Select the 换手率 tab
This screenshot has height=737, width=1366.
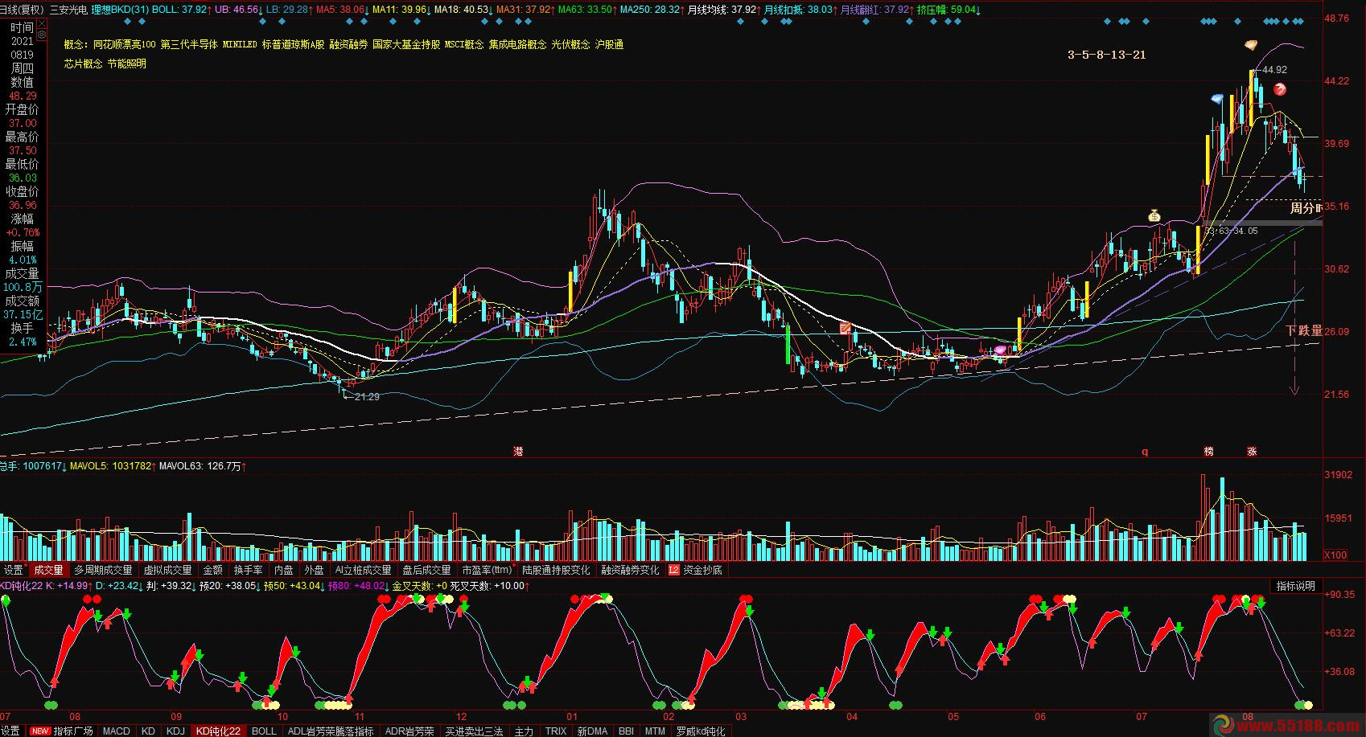click(x=248, y=570)
